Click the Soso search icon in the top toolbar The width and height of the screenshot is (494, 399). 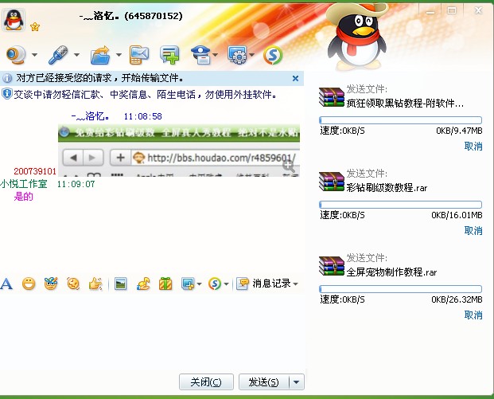point(273,55)
